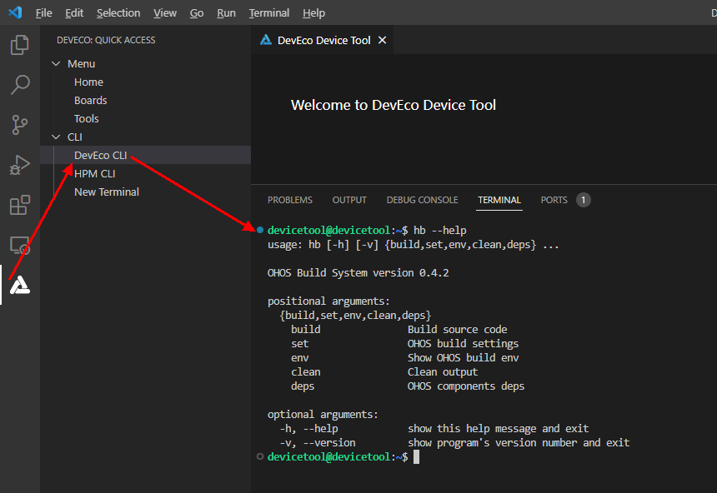Open the Search view icon
The image size is (717, 493).
click(x=19, y=84)
